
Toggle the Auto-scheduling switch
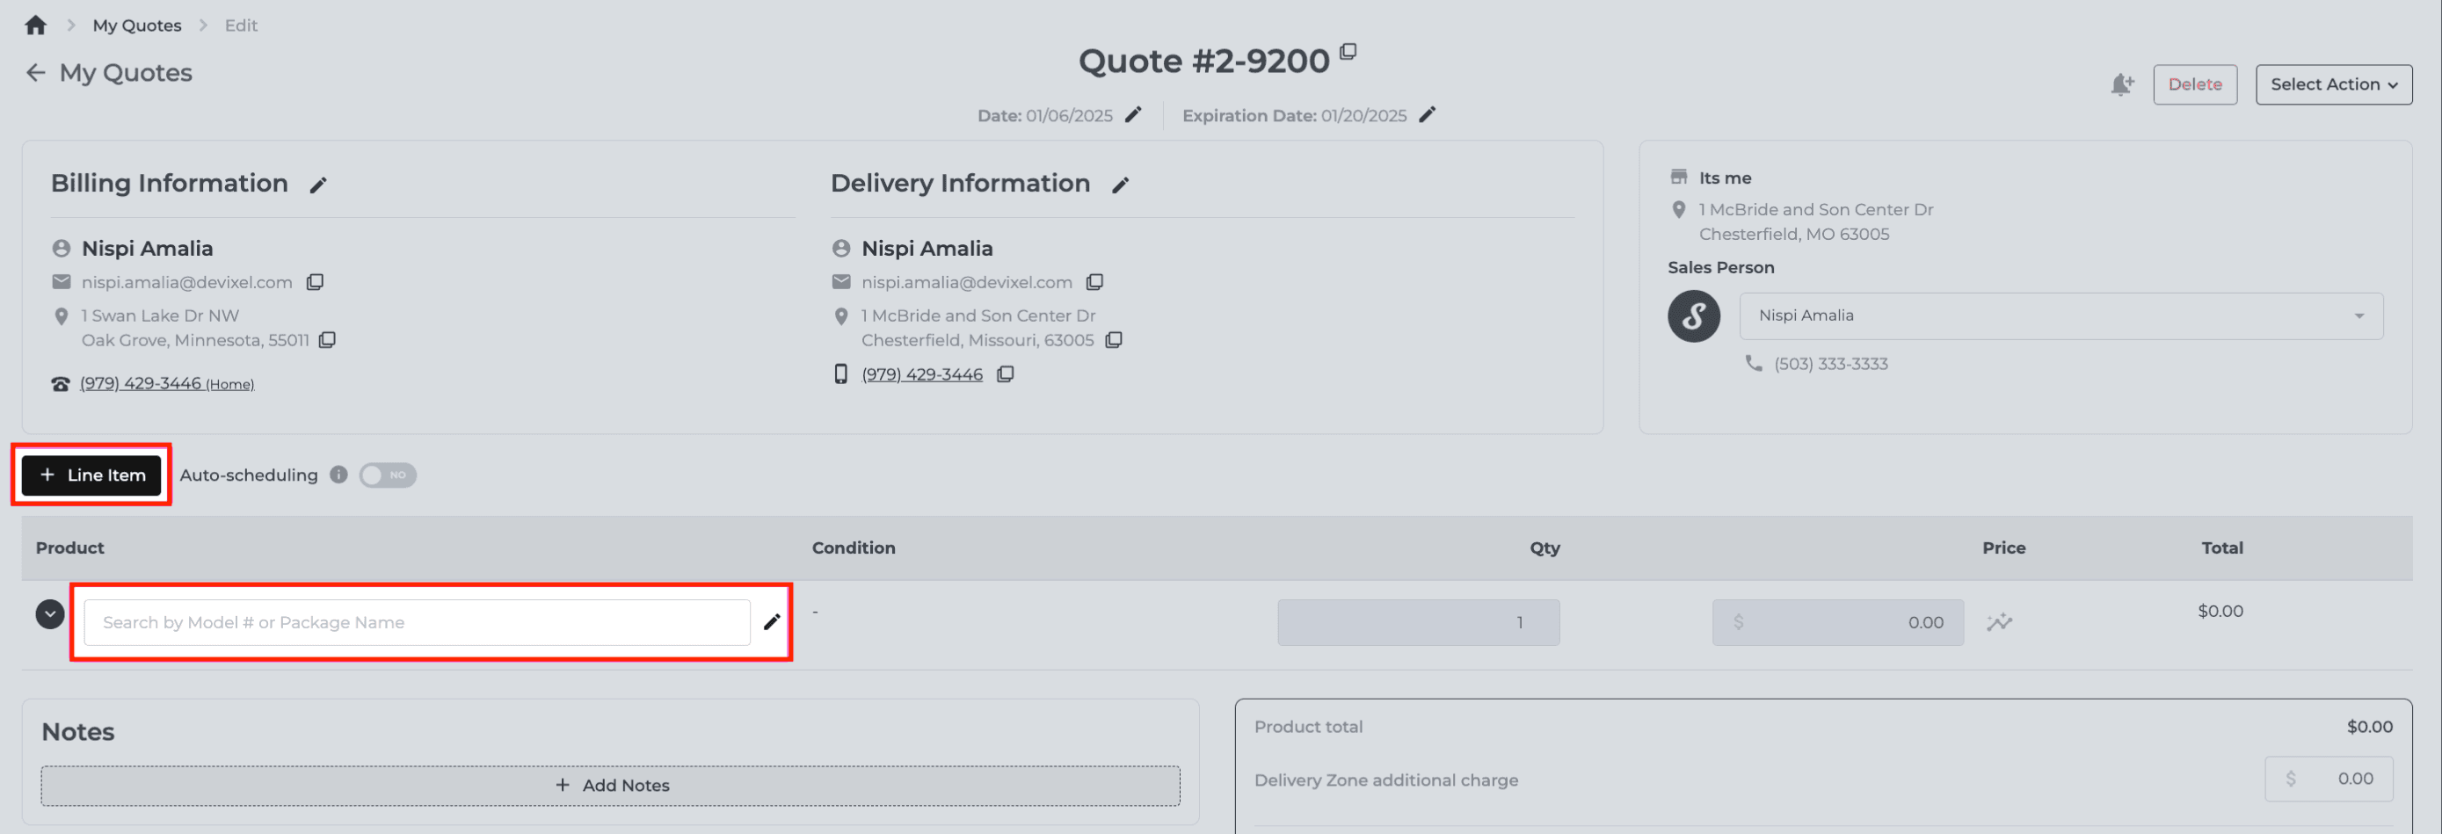(x=387, y=475)
